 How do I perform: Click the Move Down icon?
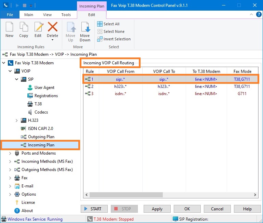[x=85, y=27]
